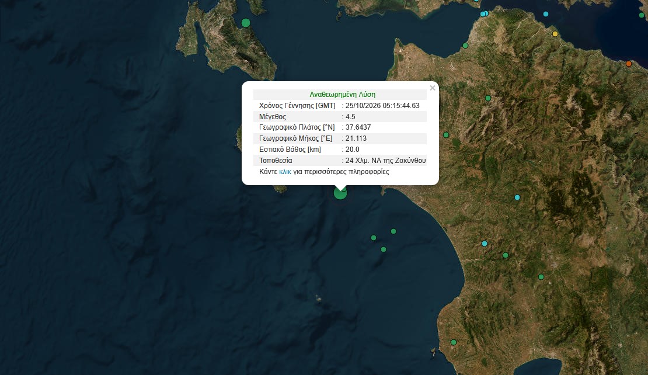Select the green marker on the coast below the twin cyan markers
This screenshot has height=375, width=648.
(465, 46)
